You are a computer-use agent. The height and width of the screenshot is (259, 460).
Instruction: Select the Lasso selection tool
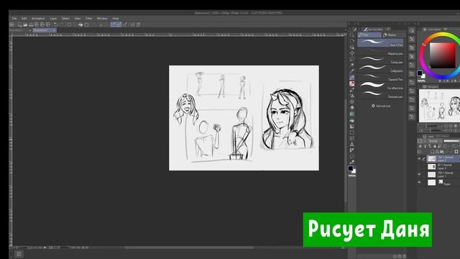(351, 59)
